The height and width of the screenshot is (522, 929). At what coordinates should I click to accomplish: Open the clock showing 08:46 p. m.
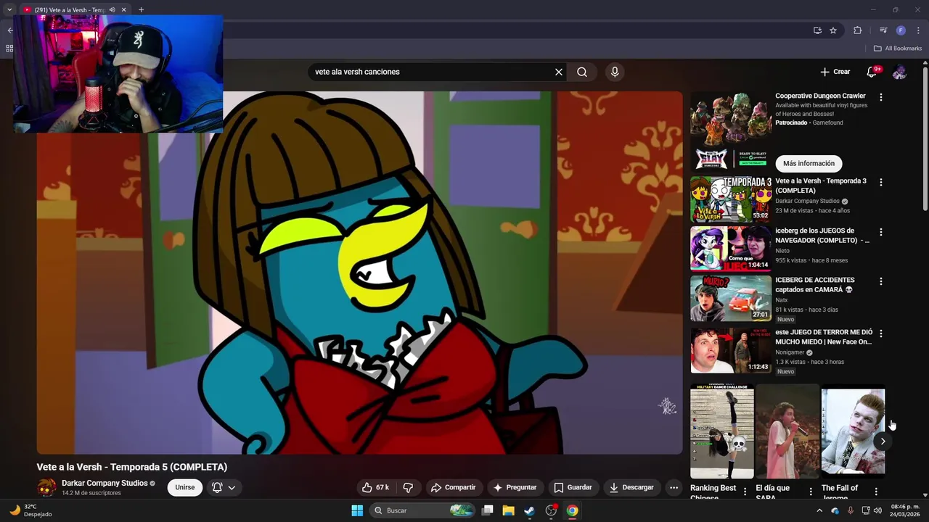tap(905, 510)
